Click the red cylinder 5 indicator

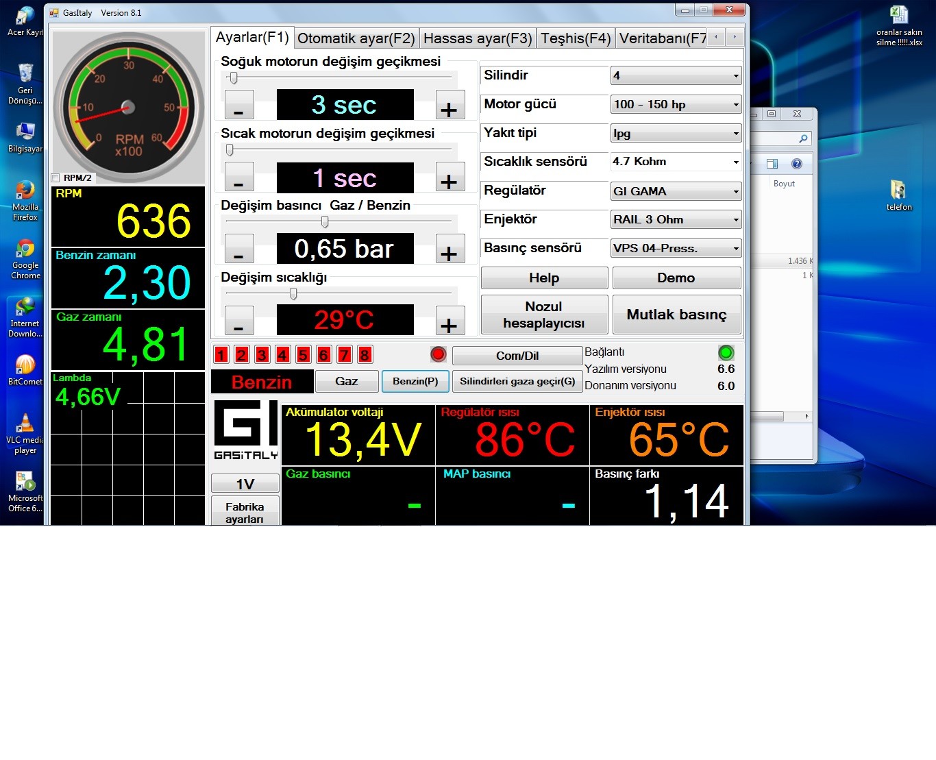(303, 354)
